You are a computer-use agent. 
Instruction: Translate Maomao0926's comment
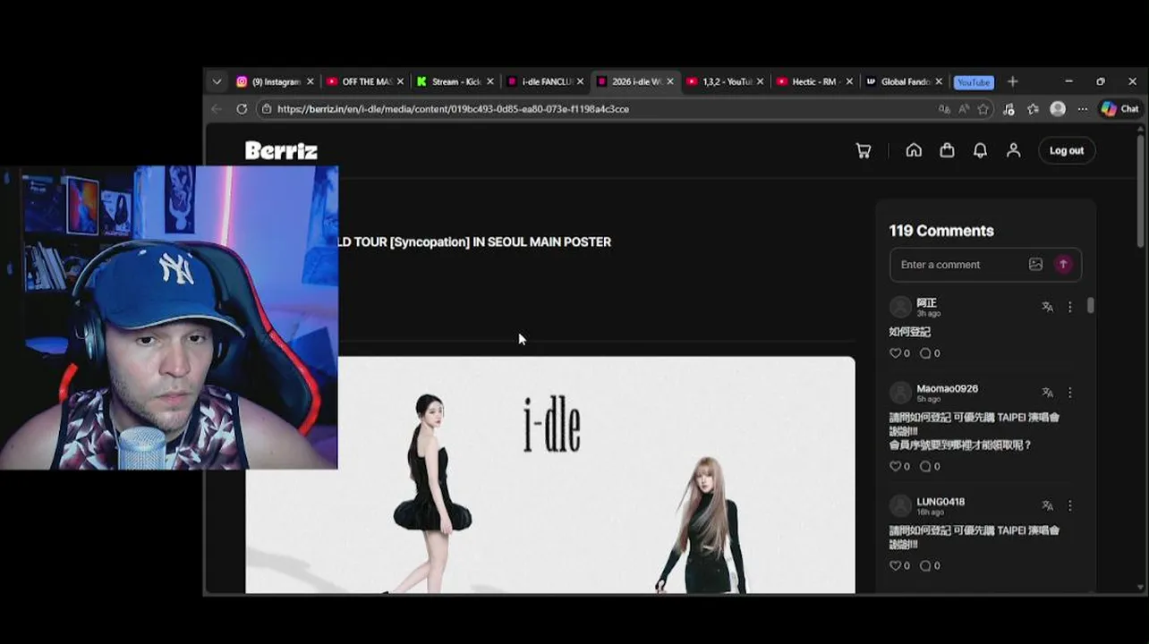pyautogui.click(x=1047, y=392)
